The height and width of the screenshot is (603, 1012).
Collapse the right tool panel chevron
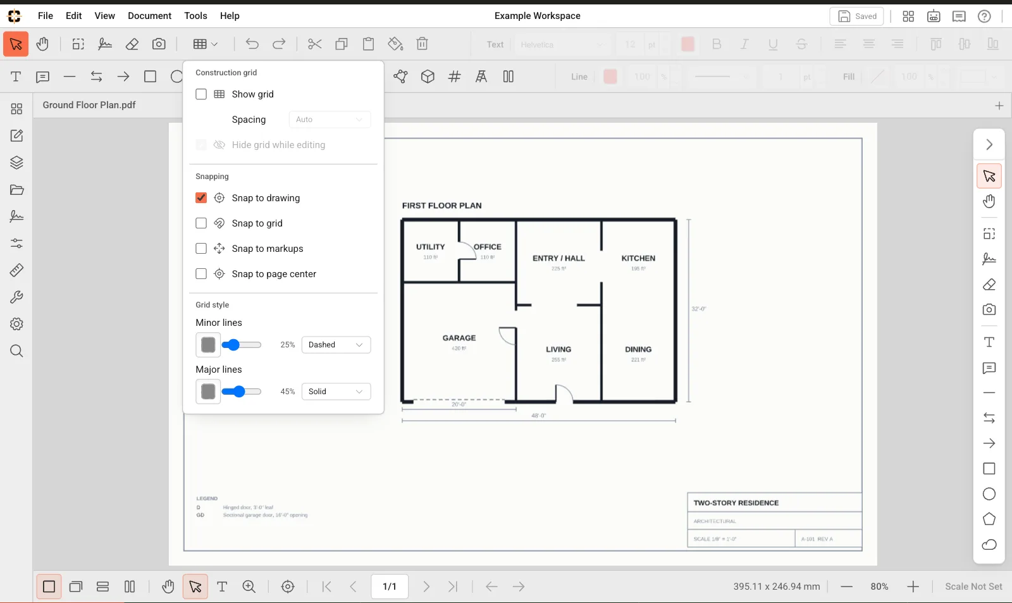(x=989, y=145)
